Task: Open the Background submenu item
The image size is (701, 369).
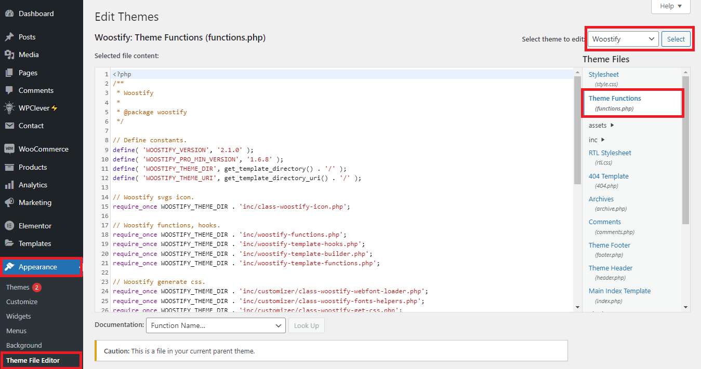Action: click(x=24, y=345)
